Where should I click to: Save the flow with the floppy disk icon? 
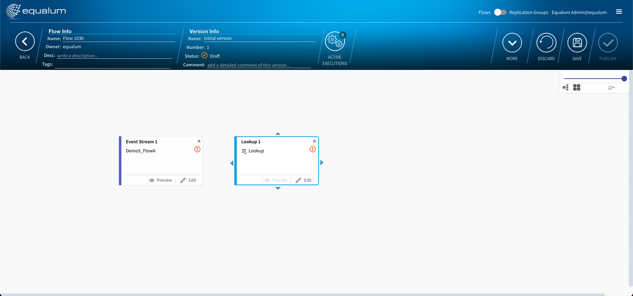(577, 43)
